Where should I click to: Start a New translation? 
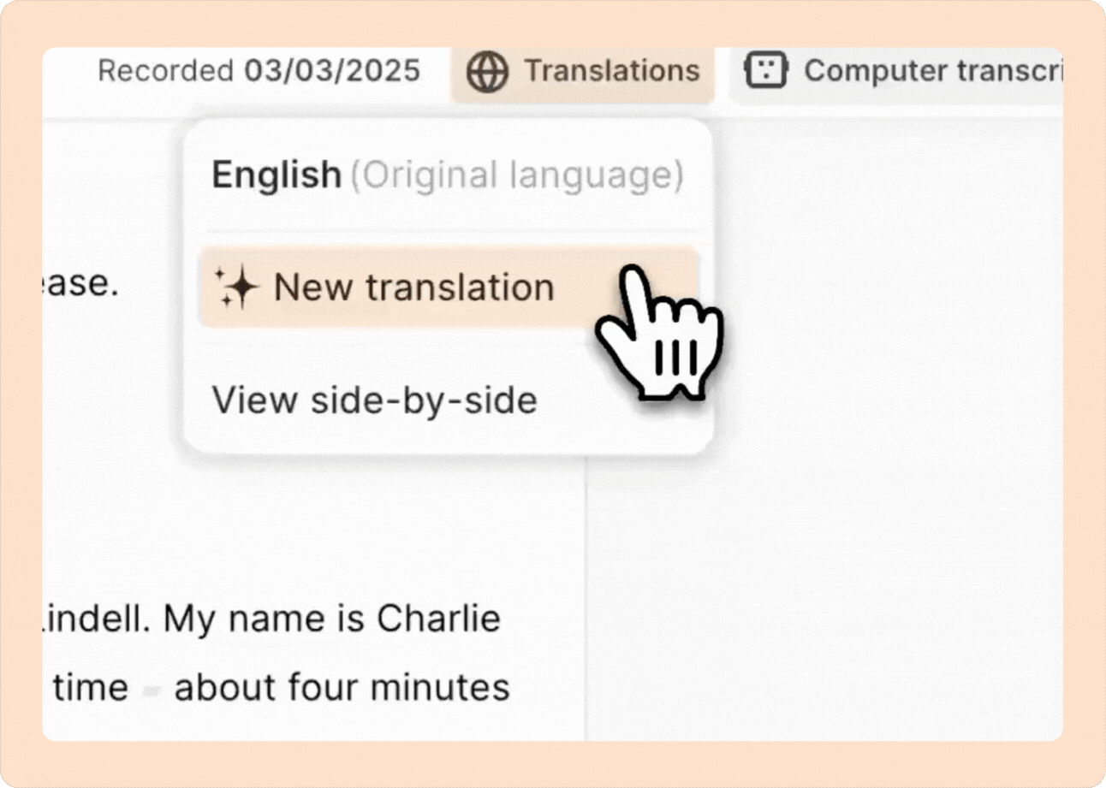[414, 287]
